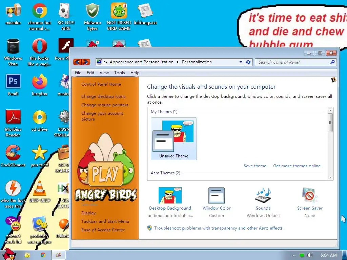Click the forward navigation arrow
Viewport: 347px width, 260px height.
86,62
